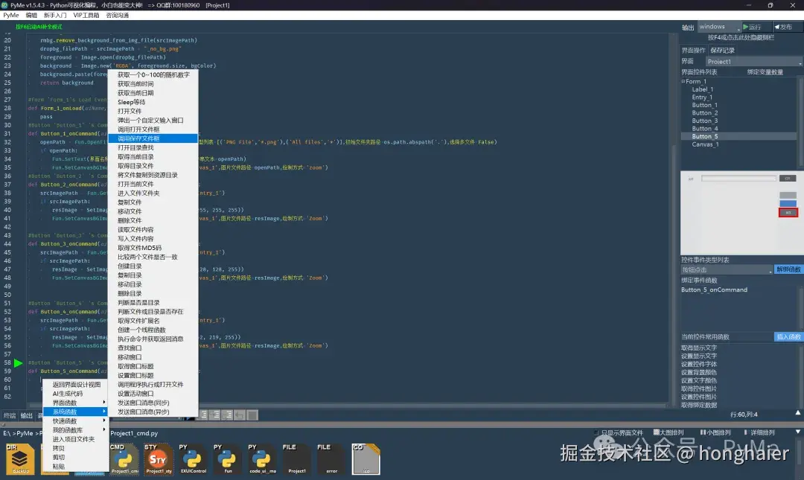Choose 创建一个线程函数 from the submenu
The height and width of the screenshot is (480, 804).
[x=153, y=330]
